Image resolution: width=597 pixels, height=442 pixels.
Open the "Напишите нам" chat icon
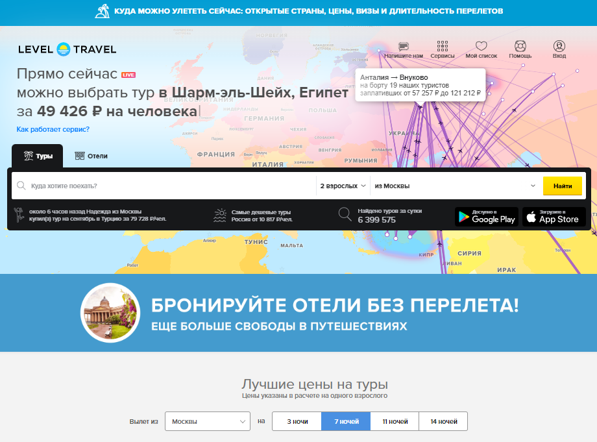click(x=403, y=47)
